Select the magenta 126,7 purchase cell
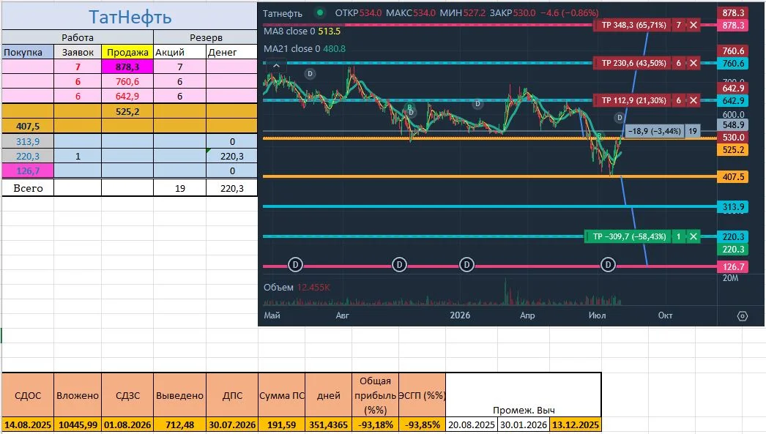This screenshot has height=434, width=766. (x=28, y=171)
